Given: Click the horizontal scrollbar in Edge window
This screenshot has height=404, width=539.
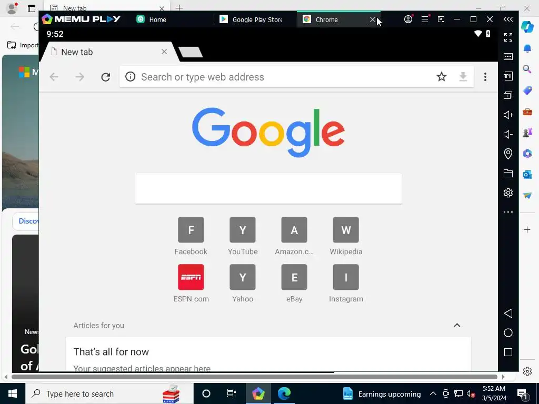Looking at the screenshot, I should point(254,377).
